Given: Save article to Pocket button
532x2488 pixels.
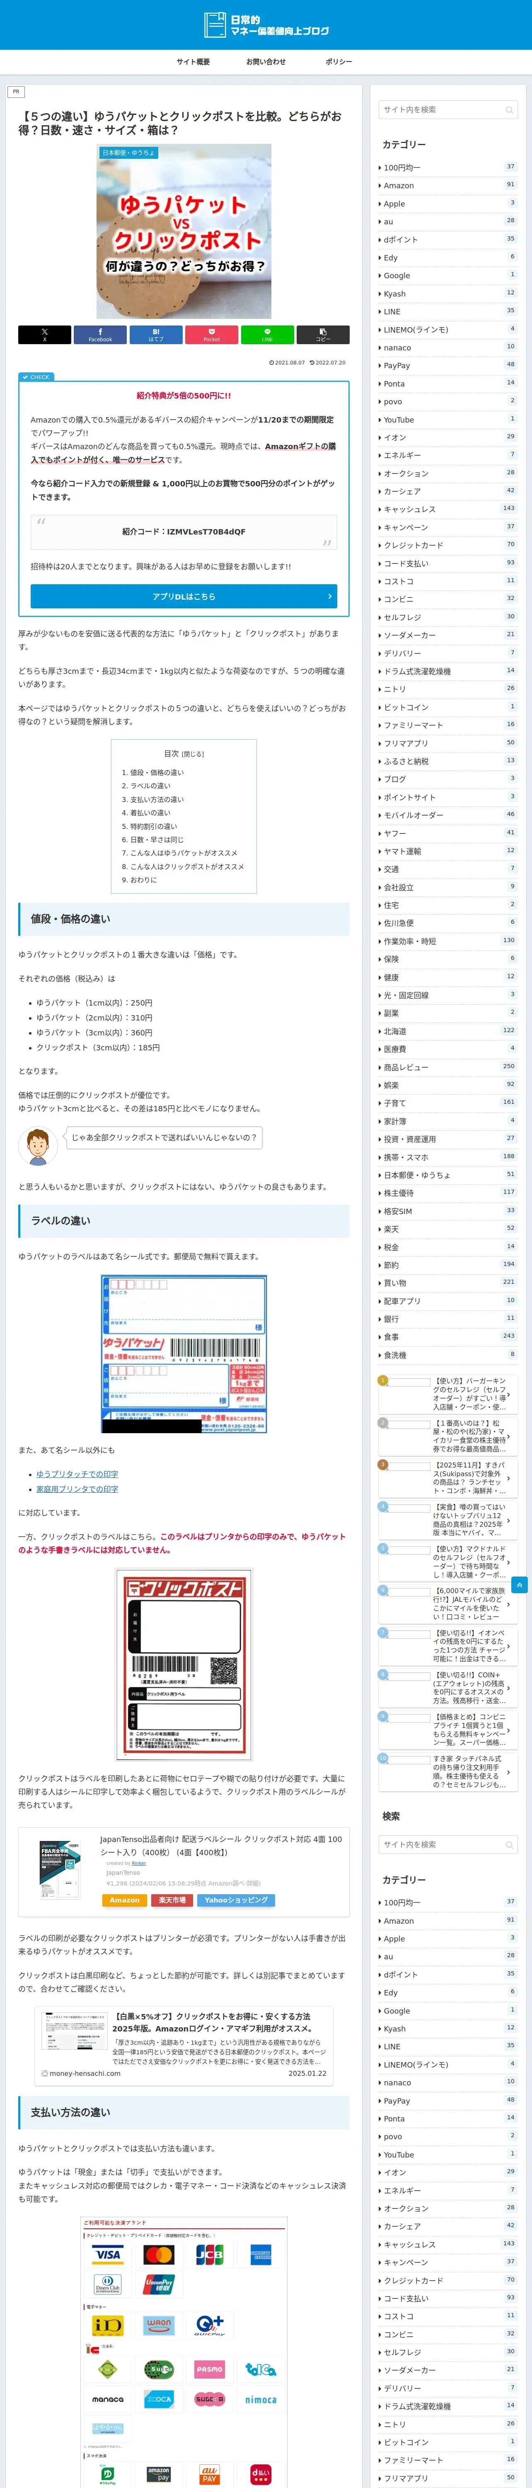Looking at the screenshot, I should click(x=211, y=334).
